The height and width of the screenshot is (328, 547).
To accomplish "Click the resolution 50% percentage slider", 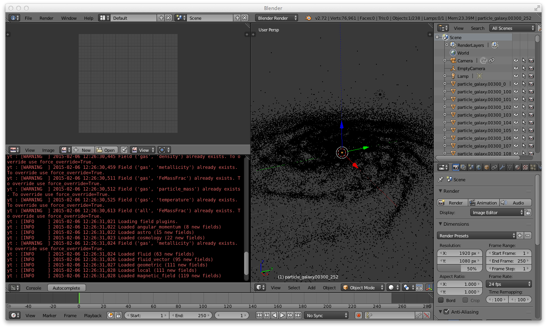I will tap(460, 268).
